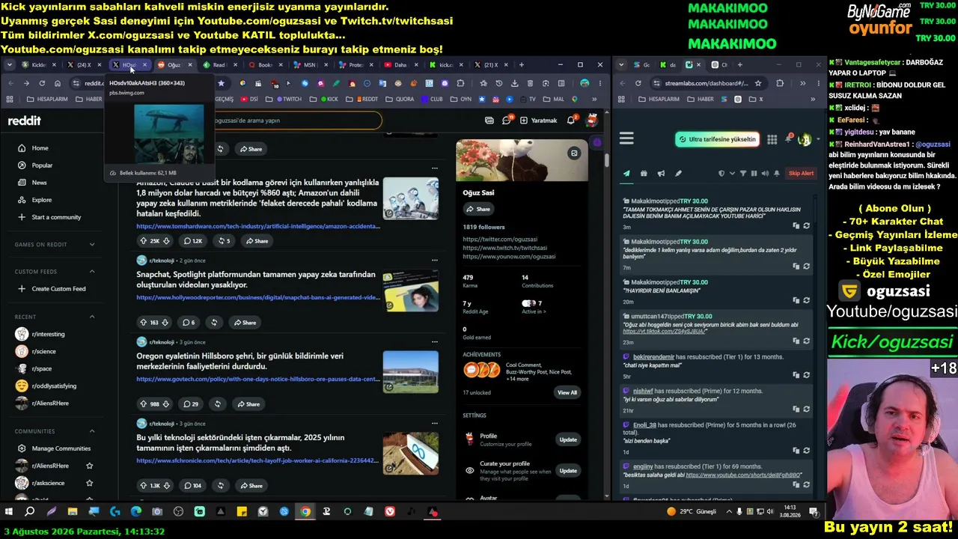Upvote the Amazon Claude post
The height and width of the screenshot is (539, 958).
143,241
